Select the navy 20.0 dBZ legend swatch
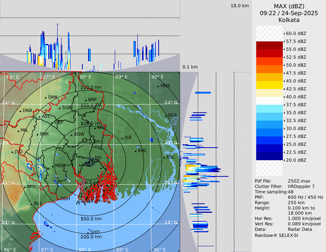 coord(270,156)
